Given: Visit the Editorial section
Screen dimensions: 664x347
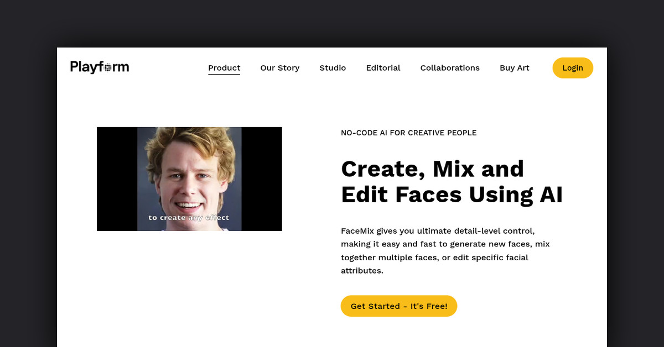Looking at the screenshot, I should tap(383, 67).
